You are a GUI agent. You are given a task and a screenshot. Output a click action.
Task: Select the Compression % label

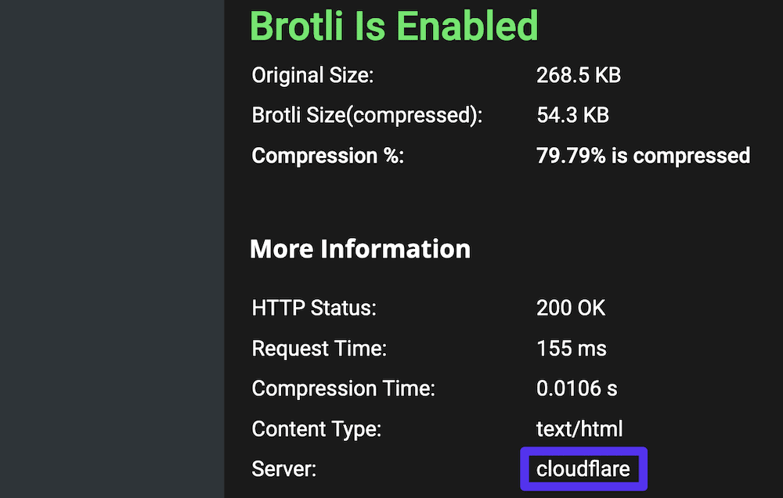[327, 156]
